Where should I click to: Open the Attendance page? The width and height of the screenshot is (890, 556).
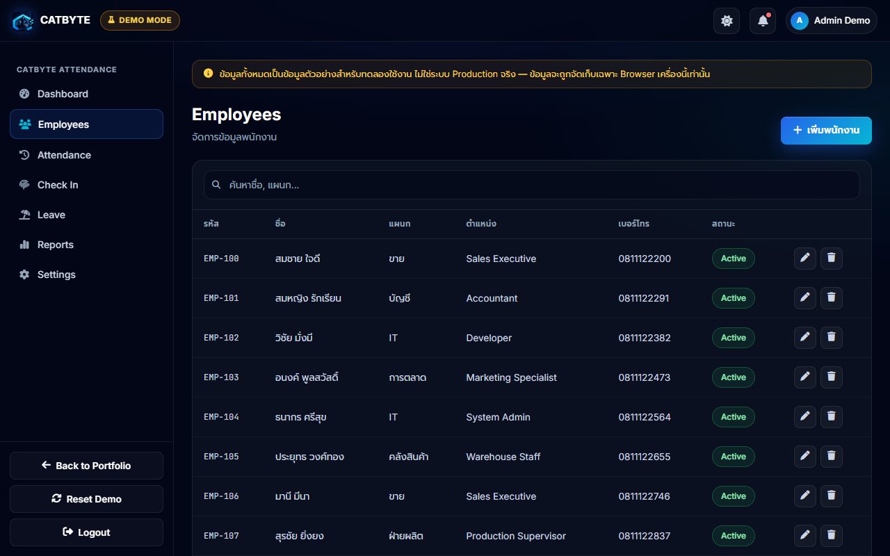(86, 155)
